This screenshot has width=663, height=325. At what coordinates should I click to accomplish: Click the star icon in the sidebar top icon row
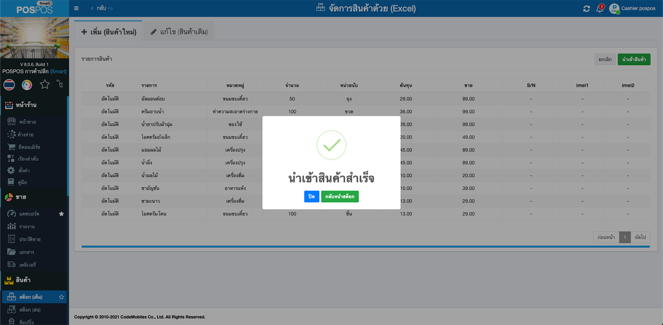pos(45,85)
